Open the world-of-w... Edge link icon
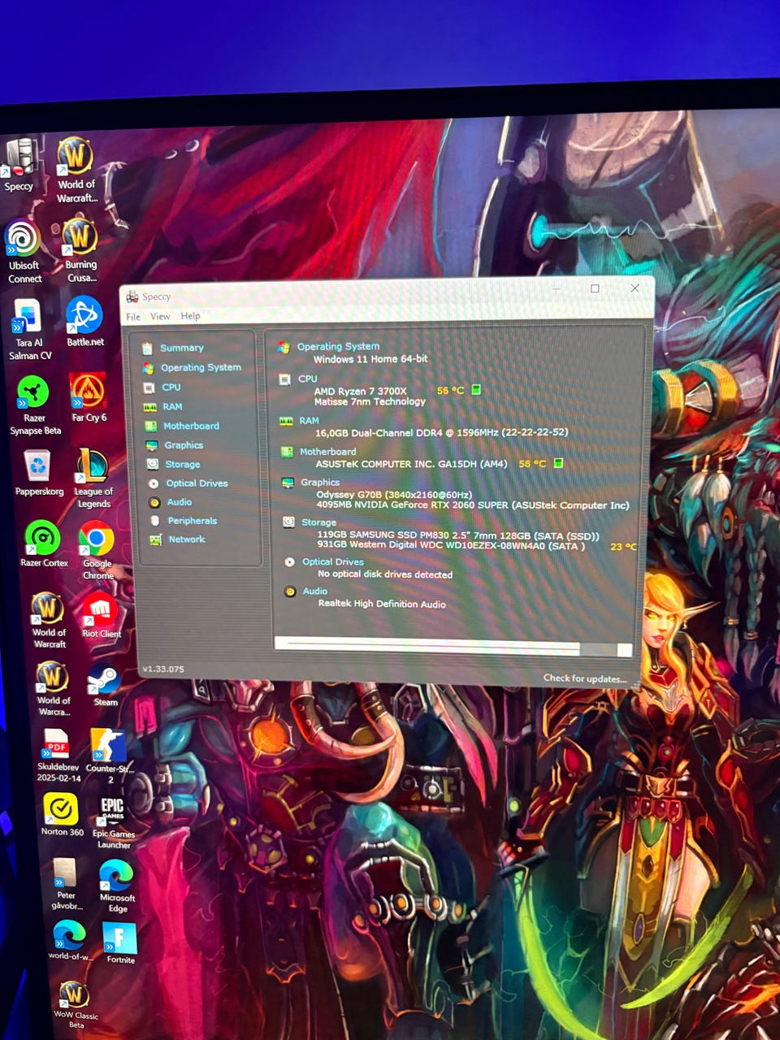This screenshot has width=780, height=1040. 70,940
